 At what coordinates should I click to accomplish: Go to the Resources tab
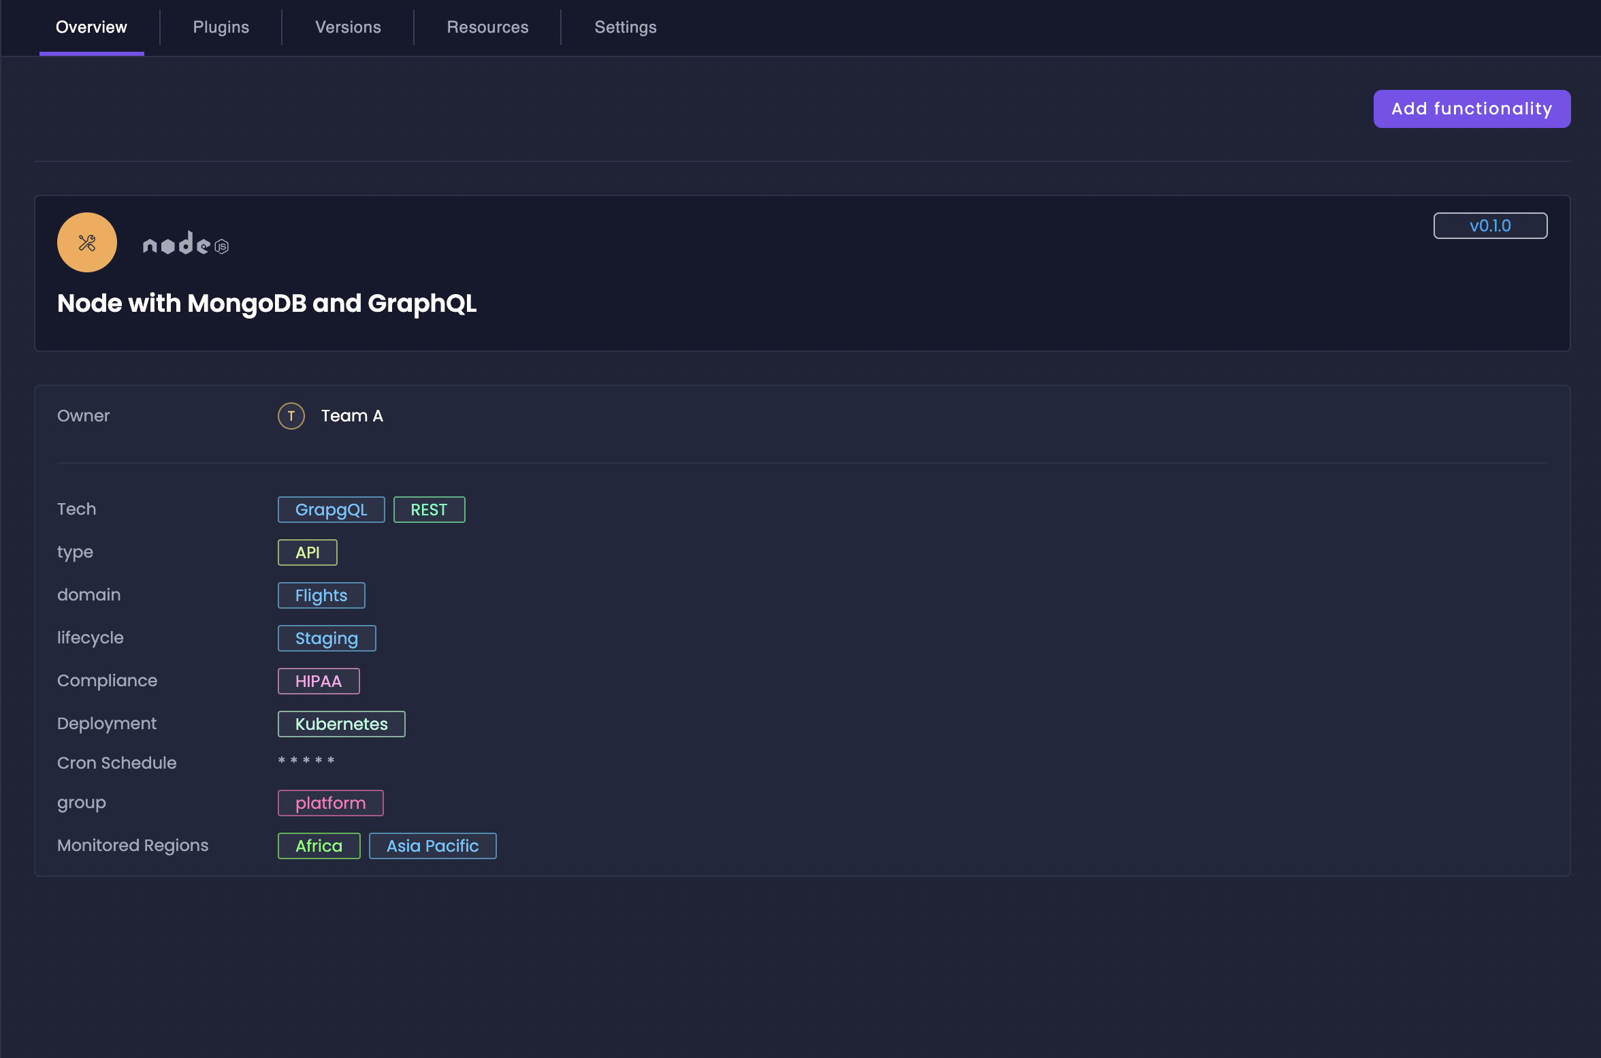point(487,27)
